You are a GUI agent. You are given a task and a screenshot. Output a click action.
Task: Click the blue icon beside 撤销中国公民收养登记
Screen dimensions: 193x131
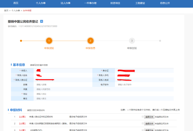(41, 21)
